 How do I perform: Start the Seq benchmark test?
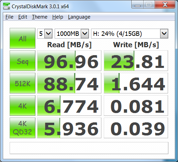(22, 61)
